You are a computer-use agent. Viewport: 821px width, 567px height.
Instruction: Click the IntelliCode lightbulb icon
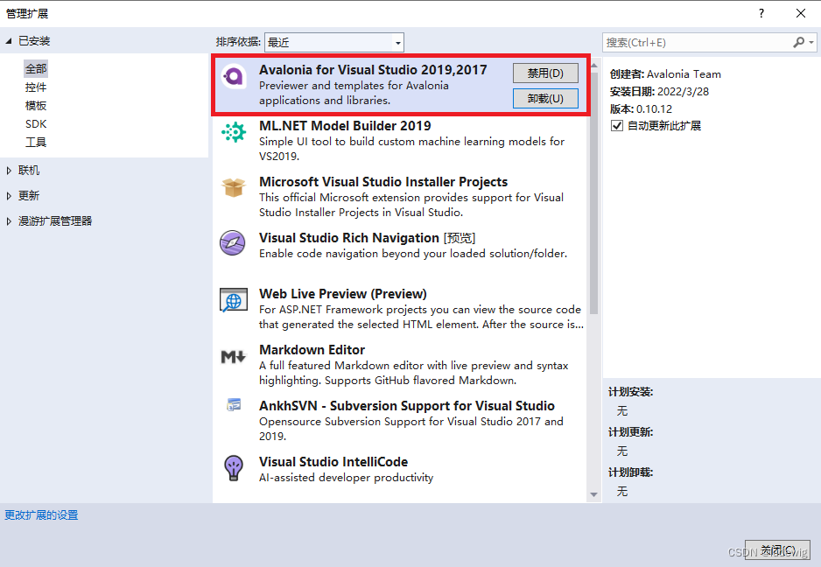(x=234, y=467)
